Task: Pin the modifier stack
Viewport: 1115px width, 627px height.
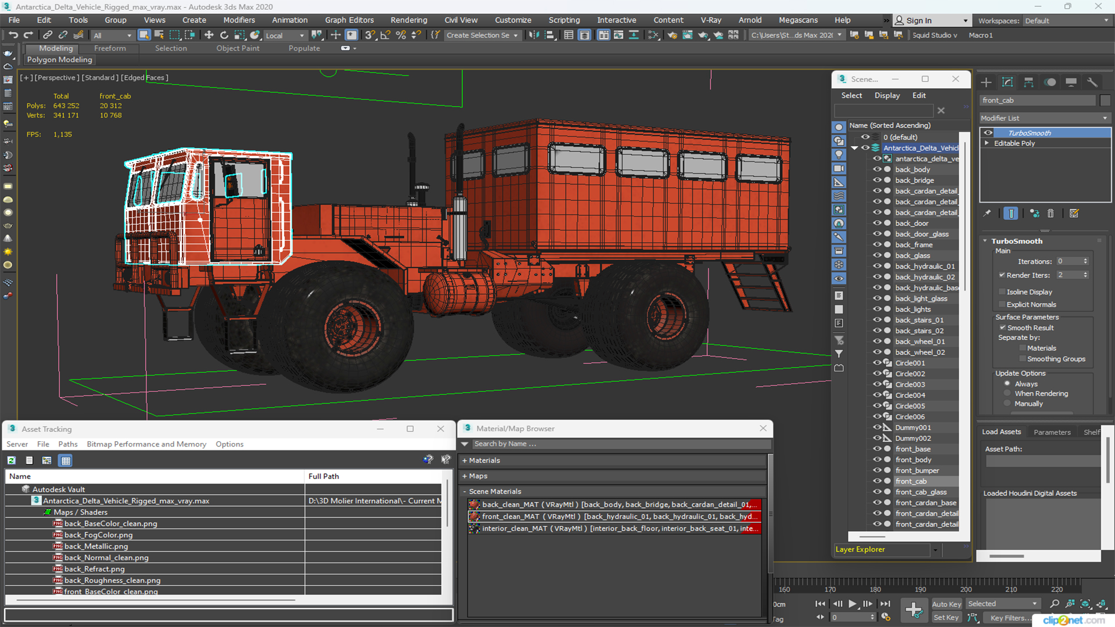Action: pyautogui.click(x=987, y=214)
